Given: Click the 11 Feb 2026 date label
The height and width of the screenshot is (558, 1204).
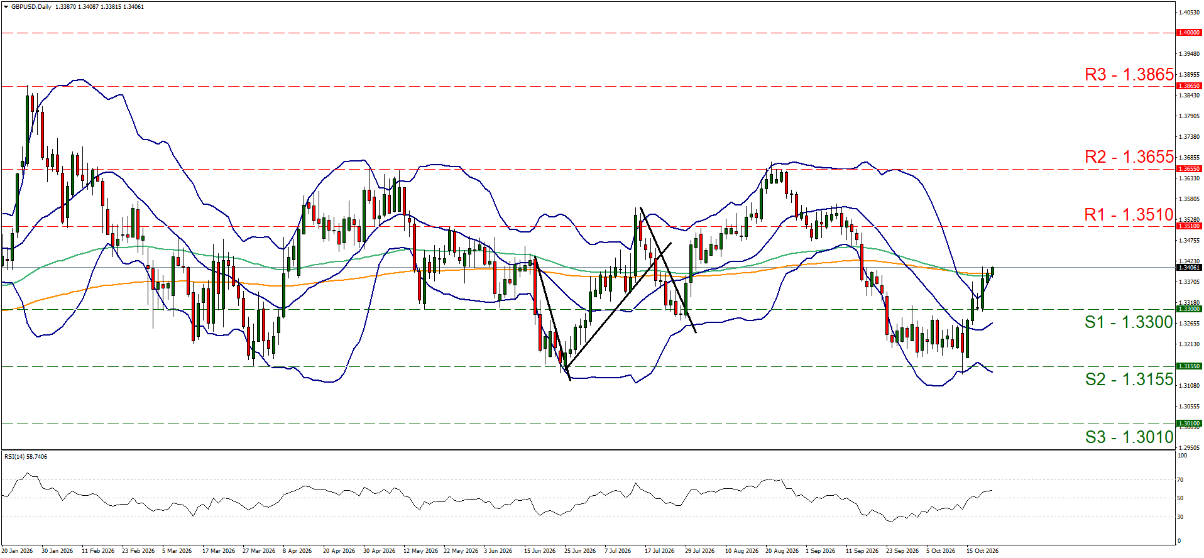Looking at the screenshot, I should [98, 551].
